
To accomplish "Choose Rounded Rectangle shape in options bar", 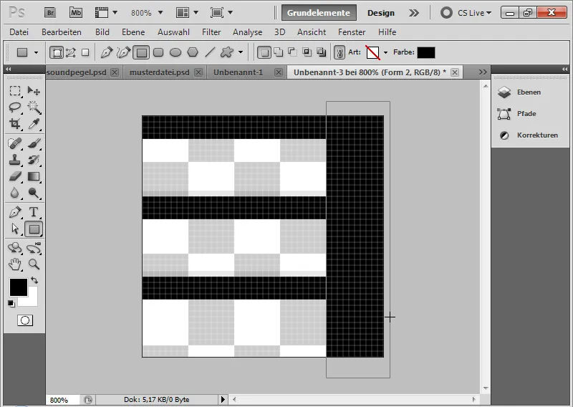I will tap(158, 52).
